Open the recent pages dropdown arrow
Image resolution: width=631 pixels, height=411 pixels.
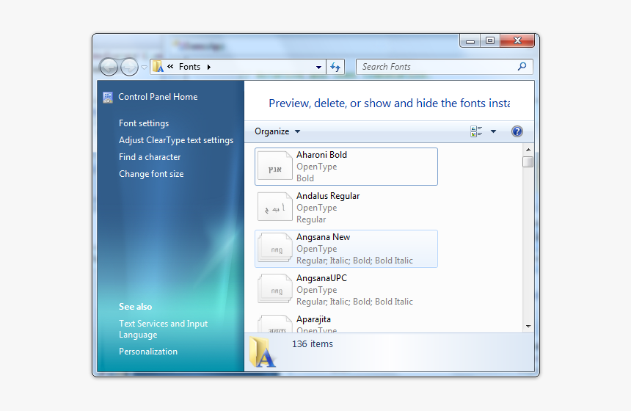144,68
